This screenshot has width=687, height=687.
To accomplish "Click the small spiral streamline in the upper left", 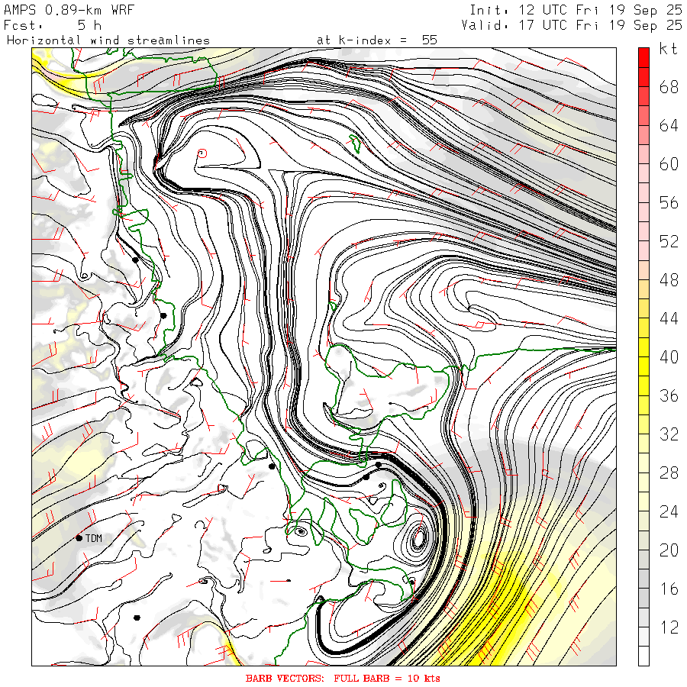I will (202, 153).
